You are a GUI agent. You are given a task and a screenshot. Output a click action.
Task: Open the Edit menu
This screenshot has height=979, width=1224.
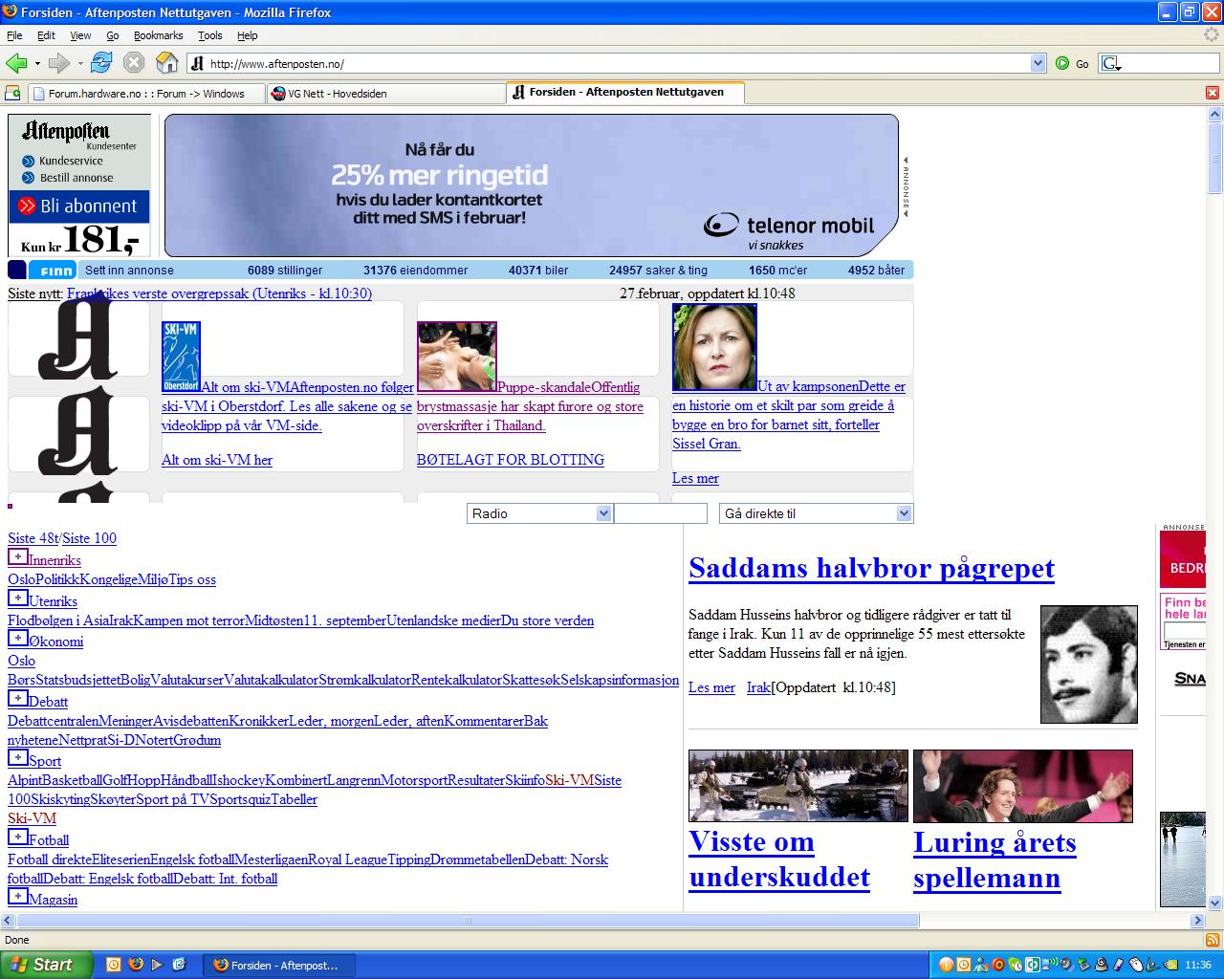pyautogui.click(x=46, y=35)
